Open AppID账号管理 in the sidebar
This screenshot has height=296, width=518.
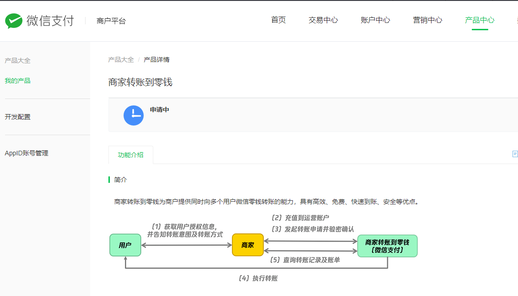[x=27, y=153]
